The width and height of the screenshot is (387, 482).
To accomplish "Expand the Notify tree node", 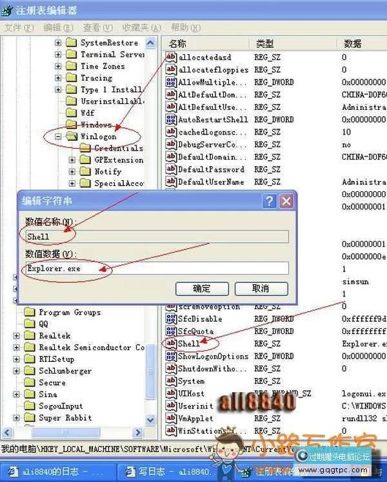I will click(72, 171).
